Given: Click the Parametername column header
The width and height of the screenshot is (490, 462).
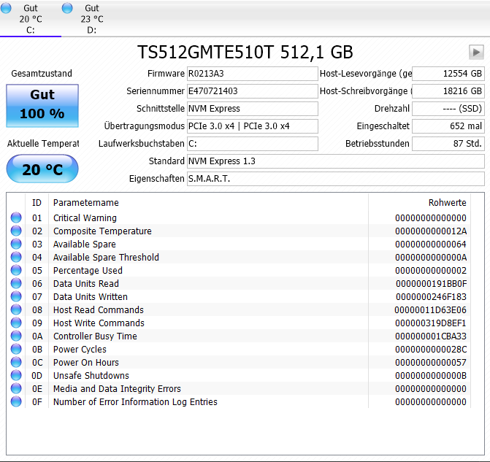Looking at the screenshot, I should point(208,203).
